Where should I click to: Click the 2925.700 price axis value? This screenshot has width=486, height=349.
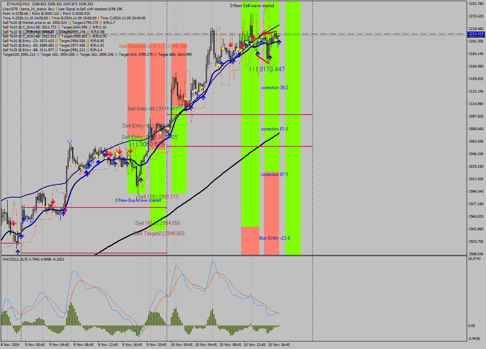[476, 242]
